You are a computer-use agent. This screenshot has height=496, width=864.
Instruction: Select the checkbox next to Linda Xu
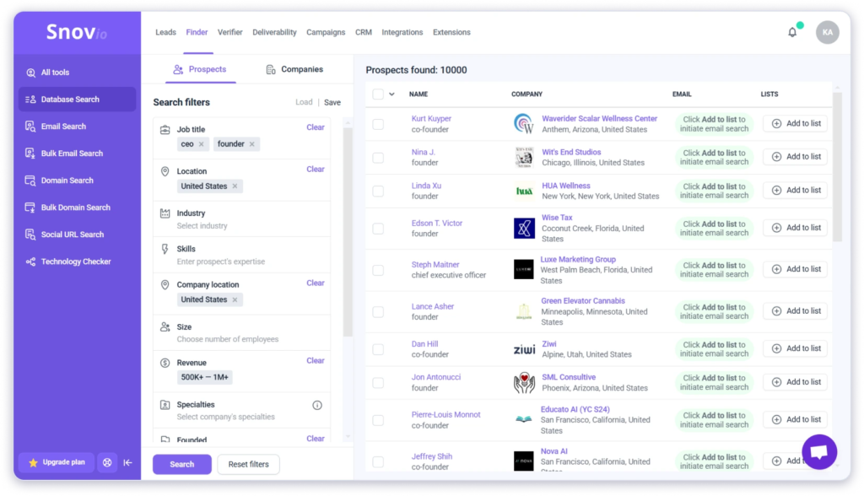tap(378, 191)
